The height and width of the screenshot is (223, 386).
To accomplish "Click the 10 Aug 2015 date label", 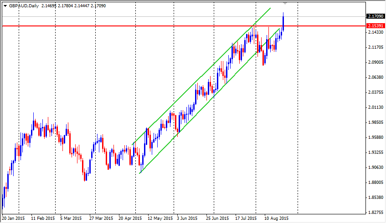I will pyautogui.click(x=276, y=218).
